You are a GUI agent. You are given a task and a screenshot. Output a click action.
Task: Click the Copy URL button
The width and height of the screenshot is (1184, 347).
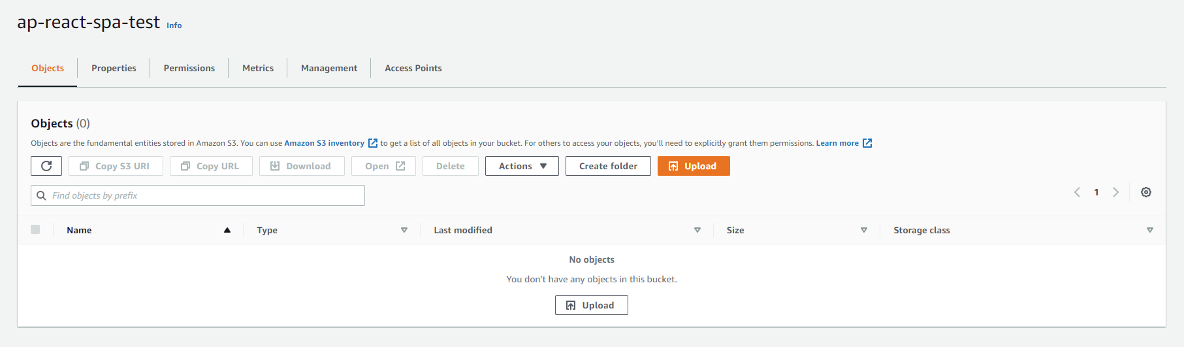[x=210, y=166]
